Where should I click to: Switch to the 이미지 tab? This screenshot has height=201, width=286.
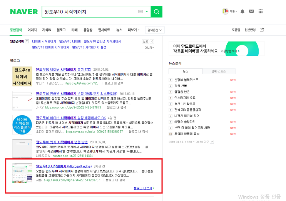[x=32, y=30]
